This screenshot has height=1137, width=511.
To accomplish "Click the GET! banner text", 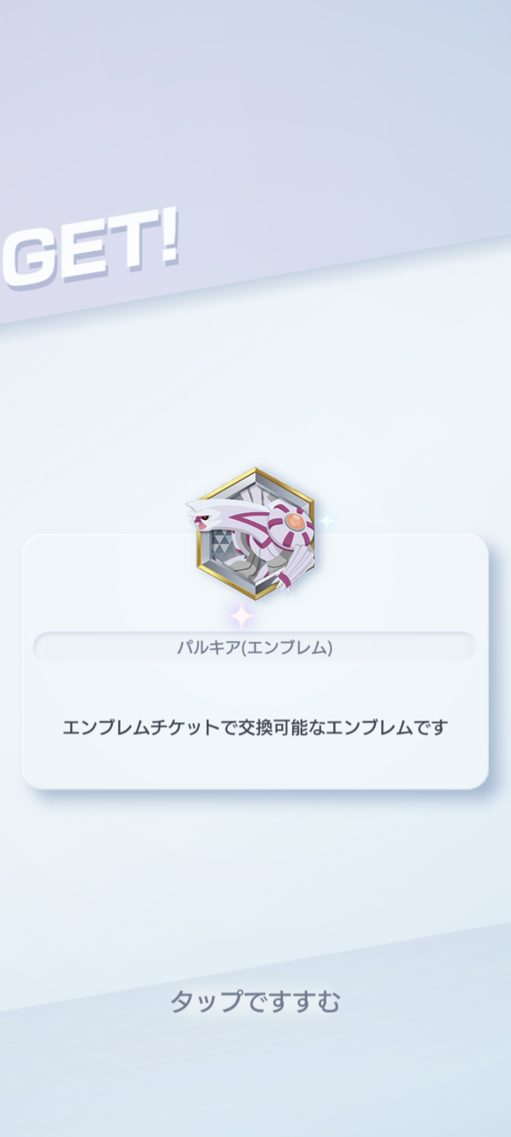I will (90, 249).
